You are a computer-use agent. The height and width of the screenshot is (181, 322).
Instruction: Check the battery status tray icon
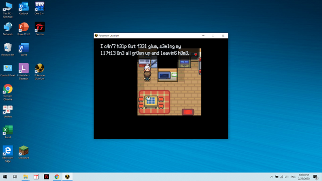tap(277, 176)
